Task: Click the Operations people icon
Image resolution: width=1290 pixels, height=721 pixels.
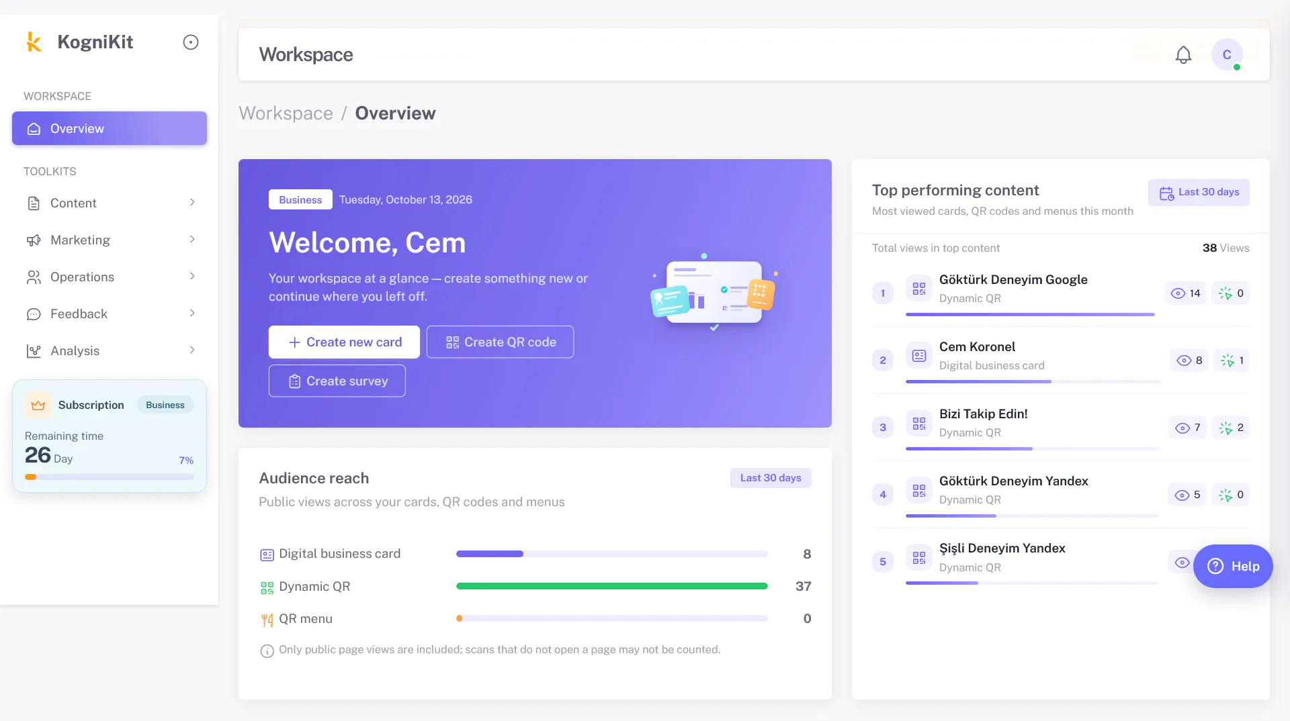Action: pyautogui.click(x=34, y=277)
